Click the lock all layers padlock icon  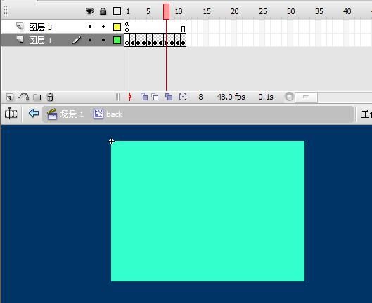pyautogui.click(x=103, y=11)
